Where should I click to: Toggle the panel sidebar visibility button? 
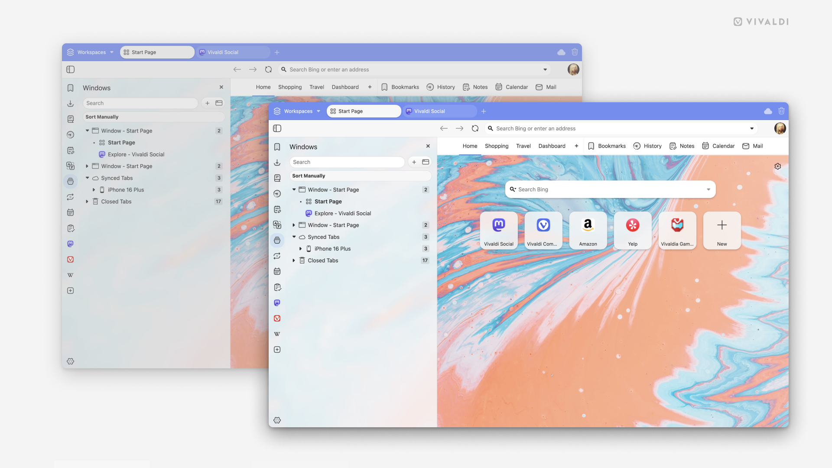tap(278, 128)
